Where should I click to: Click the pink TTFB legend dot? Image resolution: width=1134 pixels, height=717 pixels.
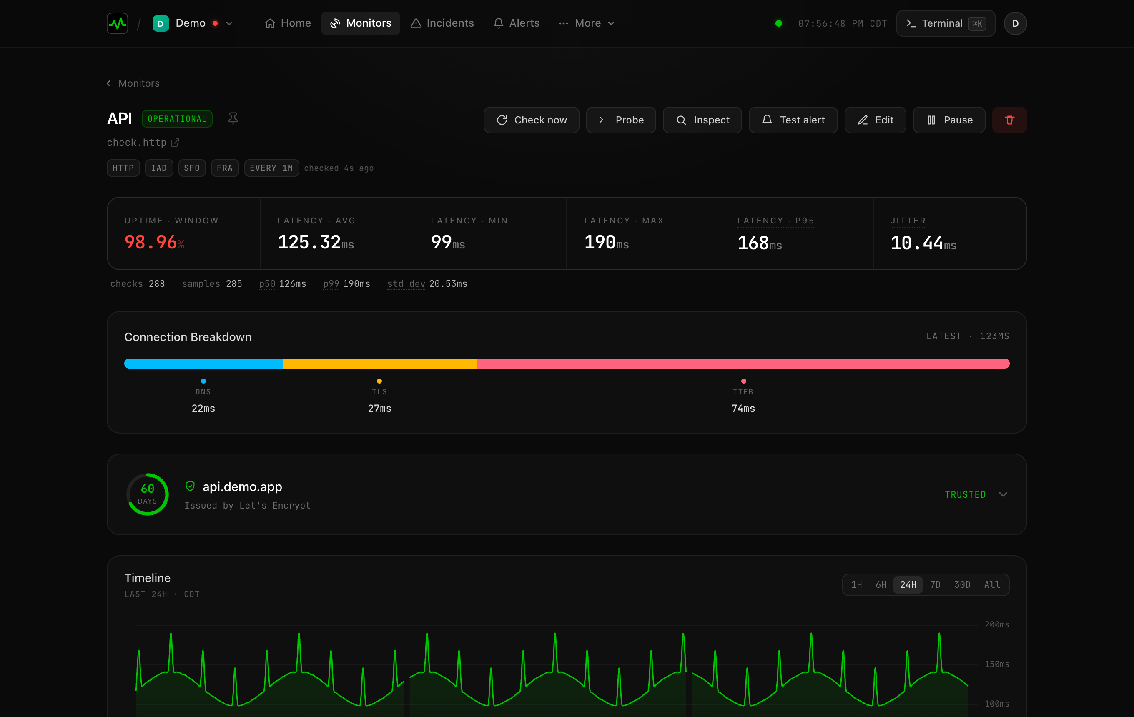coord(744,381)
